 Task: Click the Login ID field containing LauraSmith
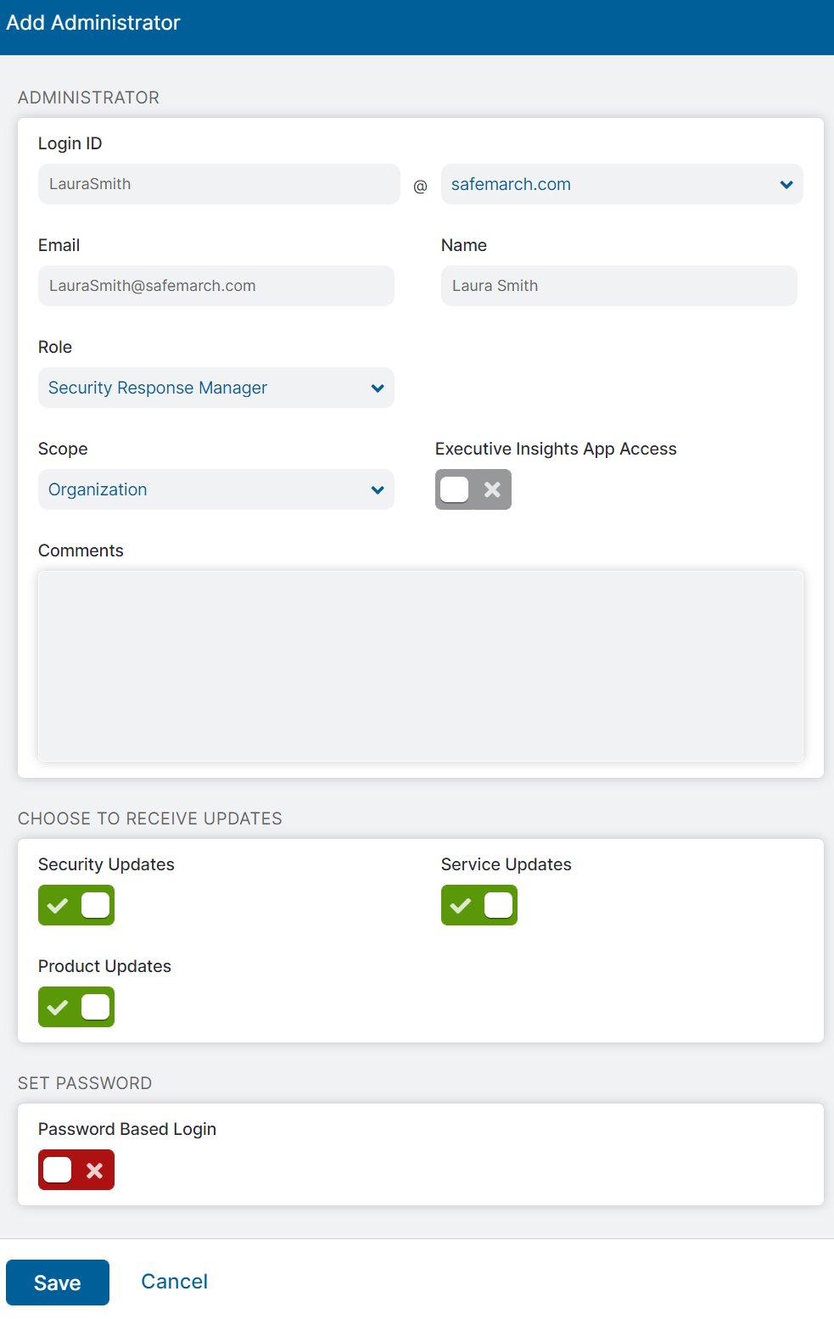(218, 184)
